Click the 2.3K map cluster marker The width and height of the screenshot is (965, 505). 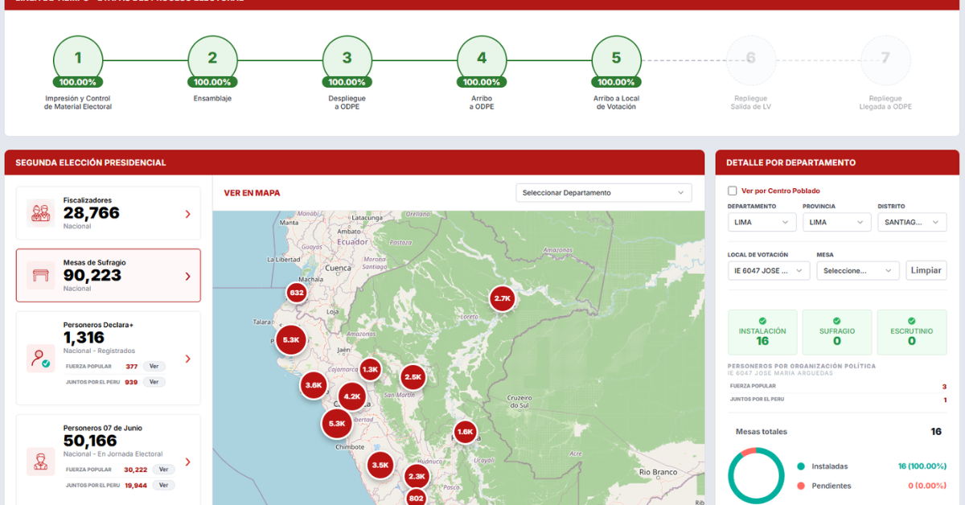point(417,476)
